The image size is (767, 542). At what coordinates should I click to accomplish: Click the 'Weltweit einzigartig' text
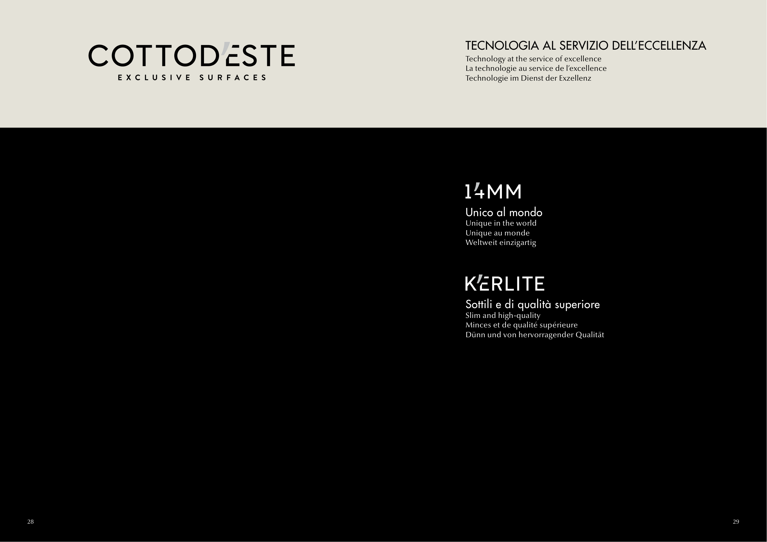click(500, 242)
